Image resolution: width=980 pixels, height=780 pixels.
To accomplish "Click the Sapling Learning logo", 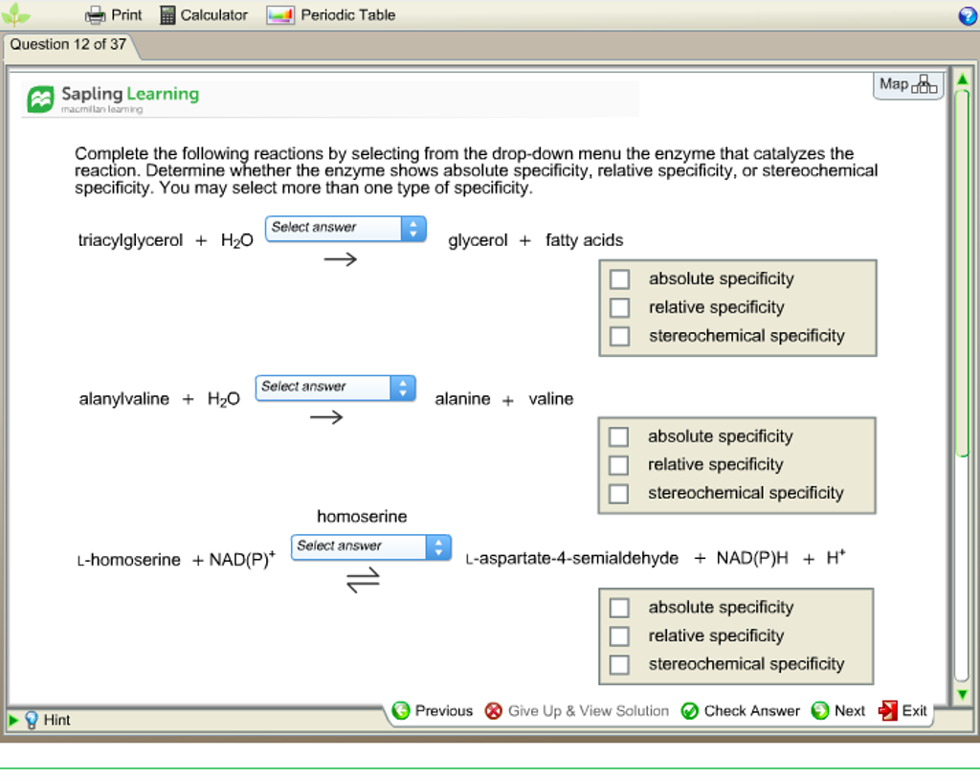I will [111, 96].
